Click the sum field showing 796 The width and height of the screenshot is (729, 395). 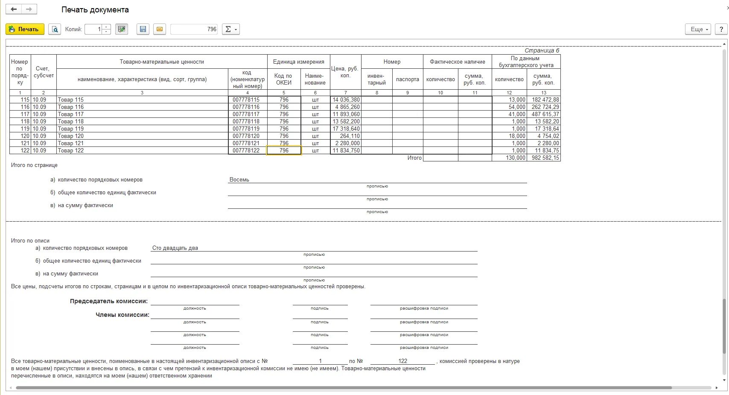194,29
